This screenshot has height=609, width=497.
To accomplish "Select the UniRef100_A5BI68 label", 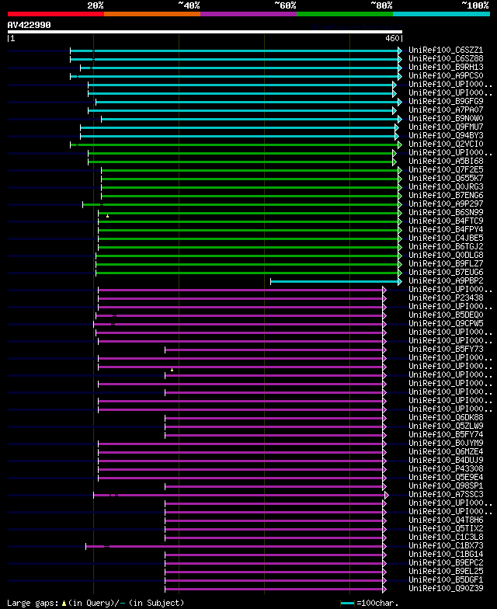I will click(x=446, y=162).
